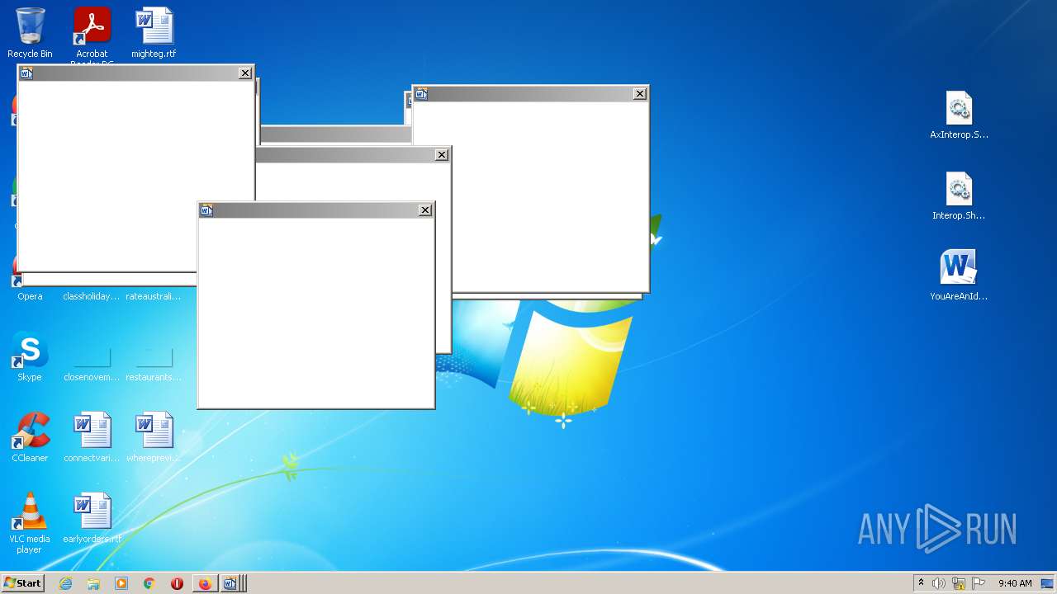Screen dimensions: 1057x594
Task: Select the connectvari... Word document icon
Action: pos(92,437)
